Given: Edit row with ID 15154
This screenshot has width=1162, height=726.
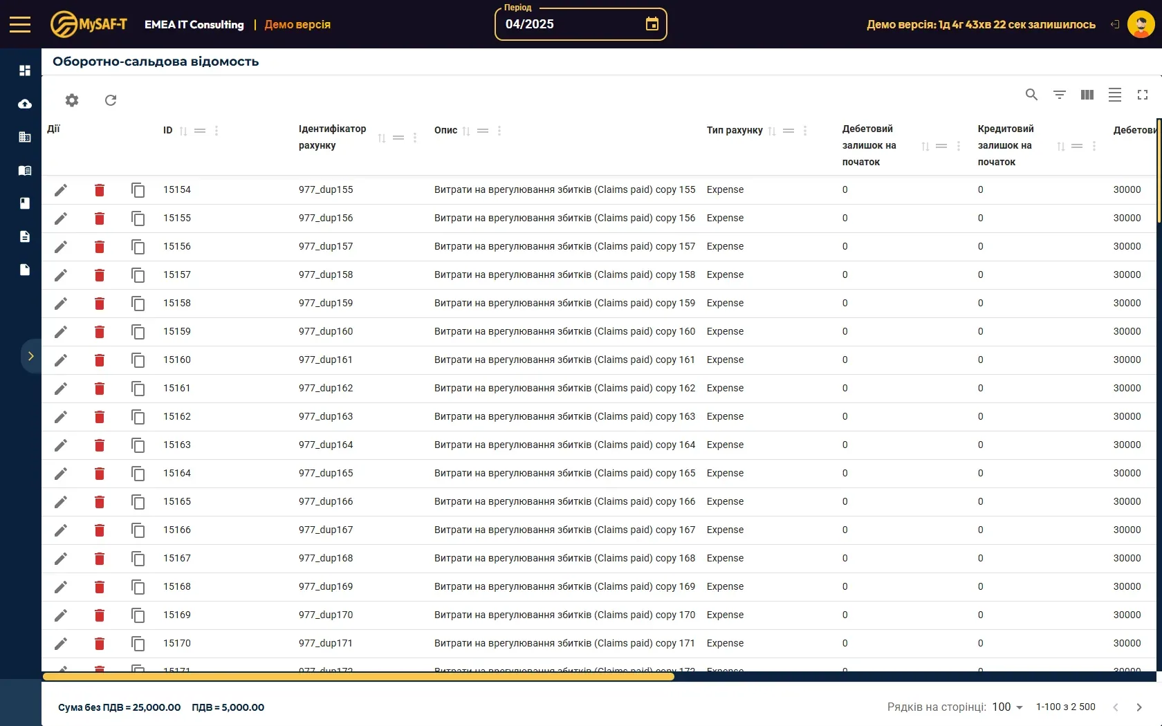Looking at the screenshot, I should (61, 190).
